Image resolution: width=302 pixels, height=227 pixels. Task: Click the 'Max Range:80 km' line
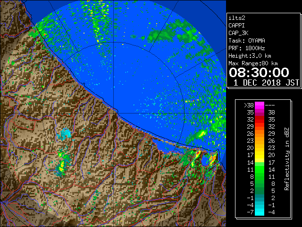click(253, 63)
